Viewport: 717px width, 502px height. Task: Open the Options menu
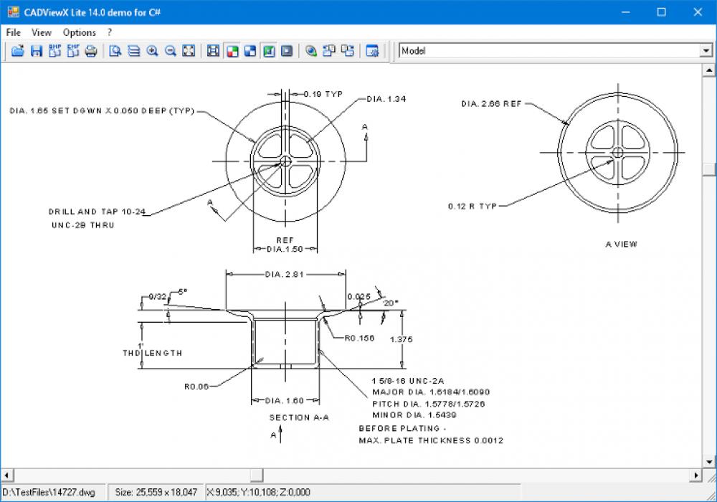click(79, 32)
